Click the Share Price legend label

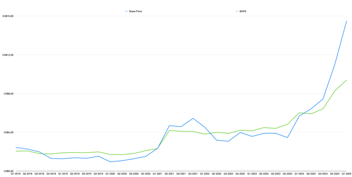[x=135, y=11]
